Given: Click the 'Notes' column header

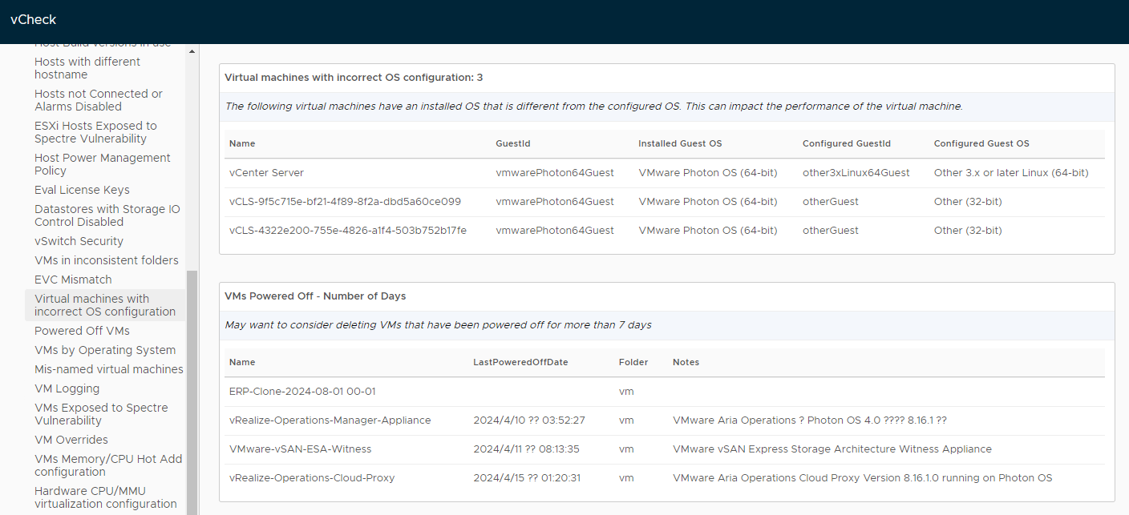Looking at the screenshot, I should tap(686, 362).
